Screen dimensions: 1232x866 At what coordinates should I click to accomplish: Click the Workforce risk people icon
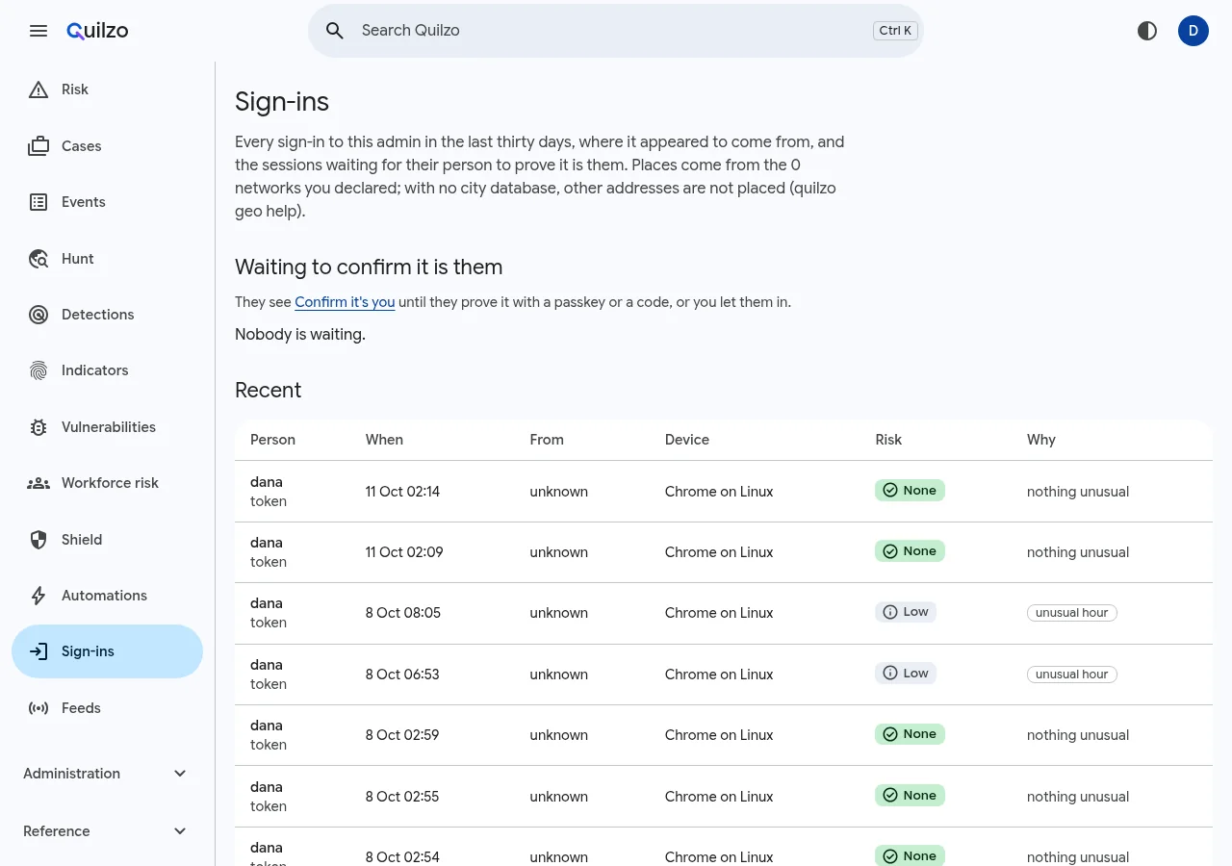point(38,483)
